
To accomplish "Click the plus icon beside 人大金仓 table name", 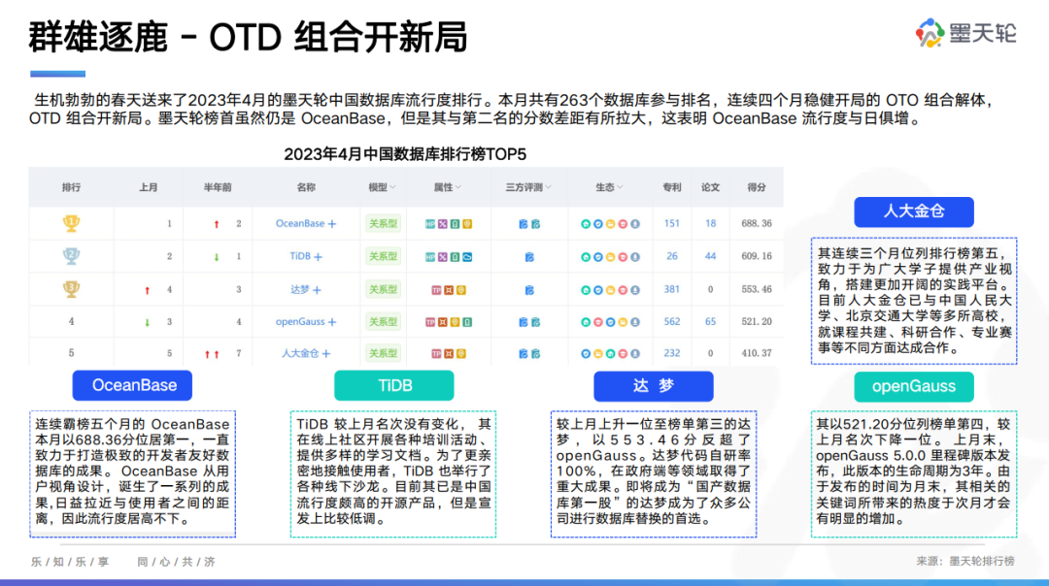I will coord(325,353).
